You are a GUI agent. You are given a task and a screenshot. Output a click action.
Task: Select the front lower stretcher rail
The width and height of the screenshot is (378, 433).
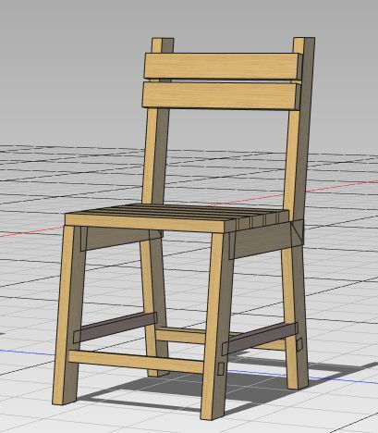pos(136,362)
